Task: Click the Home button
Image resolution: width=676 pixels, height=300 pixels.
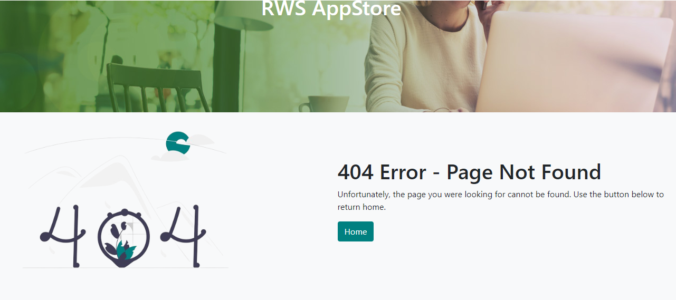Action: (355, 231)
